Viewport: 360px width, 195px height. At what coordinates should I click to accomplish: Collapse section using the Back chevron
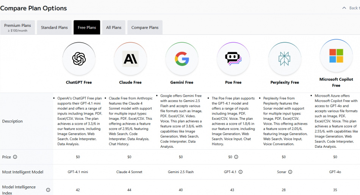(x=344, y=8)
